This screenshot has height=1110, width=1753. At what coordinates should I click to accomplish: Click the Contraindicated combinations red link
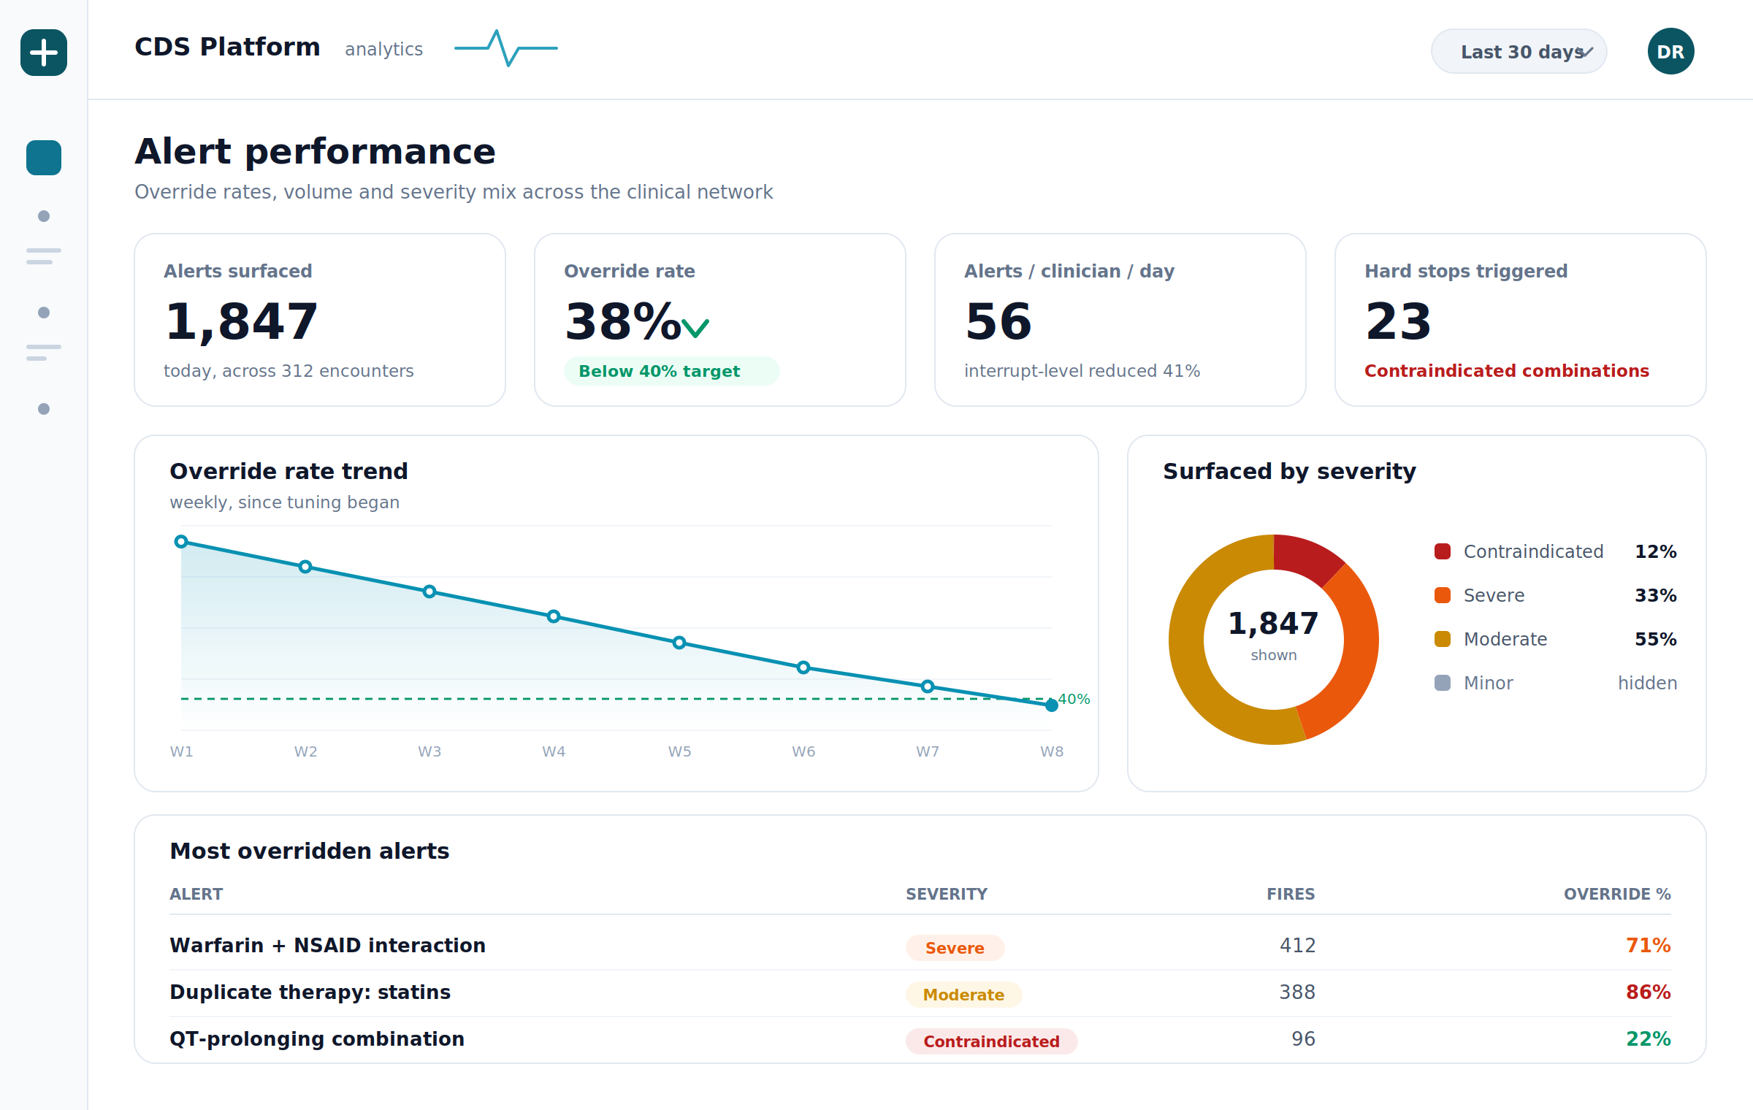(x=1507, y=371)
